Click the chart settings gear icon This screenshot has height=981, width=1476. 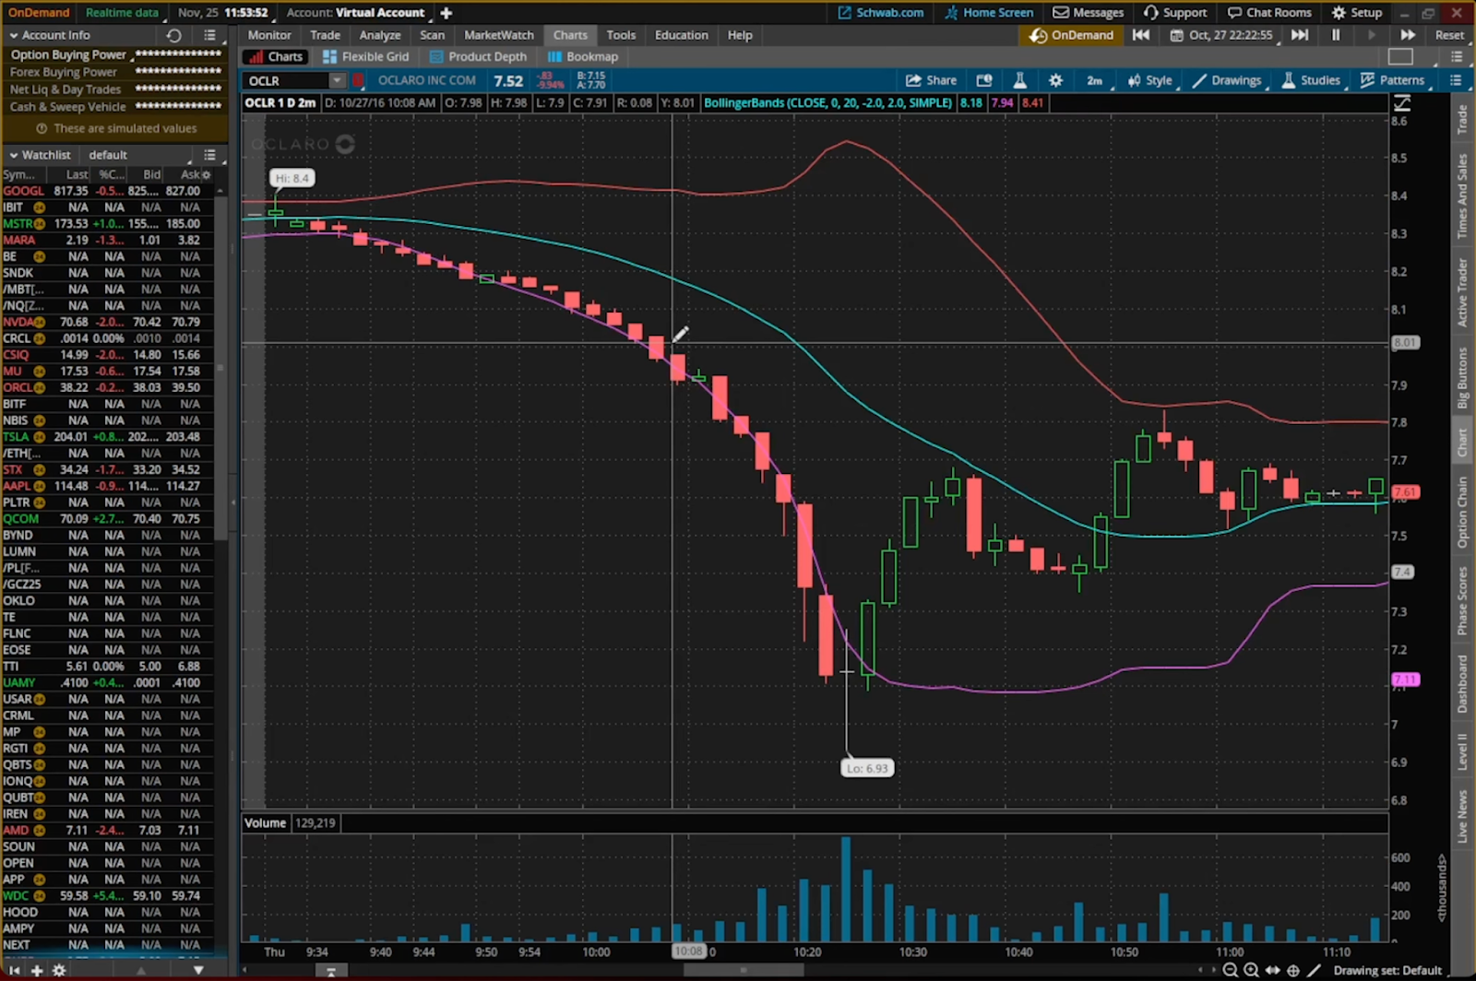coord(1055,80)
